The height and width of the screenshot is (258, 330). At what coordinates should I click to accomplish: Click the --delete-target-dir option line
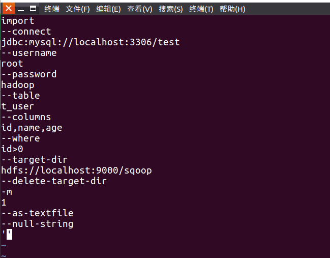(54, 181)
